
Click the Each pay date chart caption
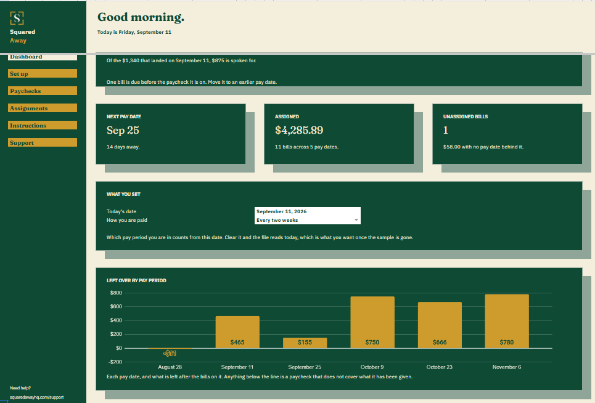point(260,377)
